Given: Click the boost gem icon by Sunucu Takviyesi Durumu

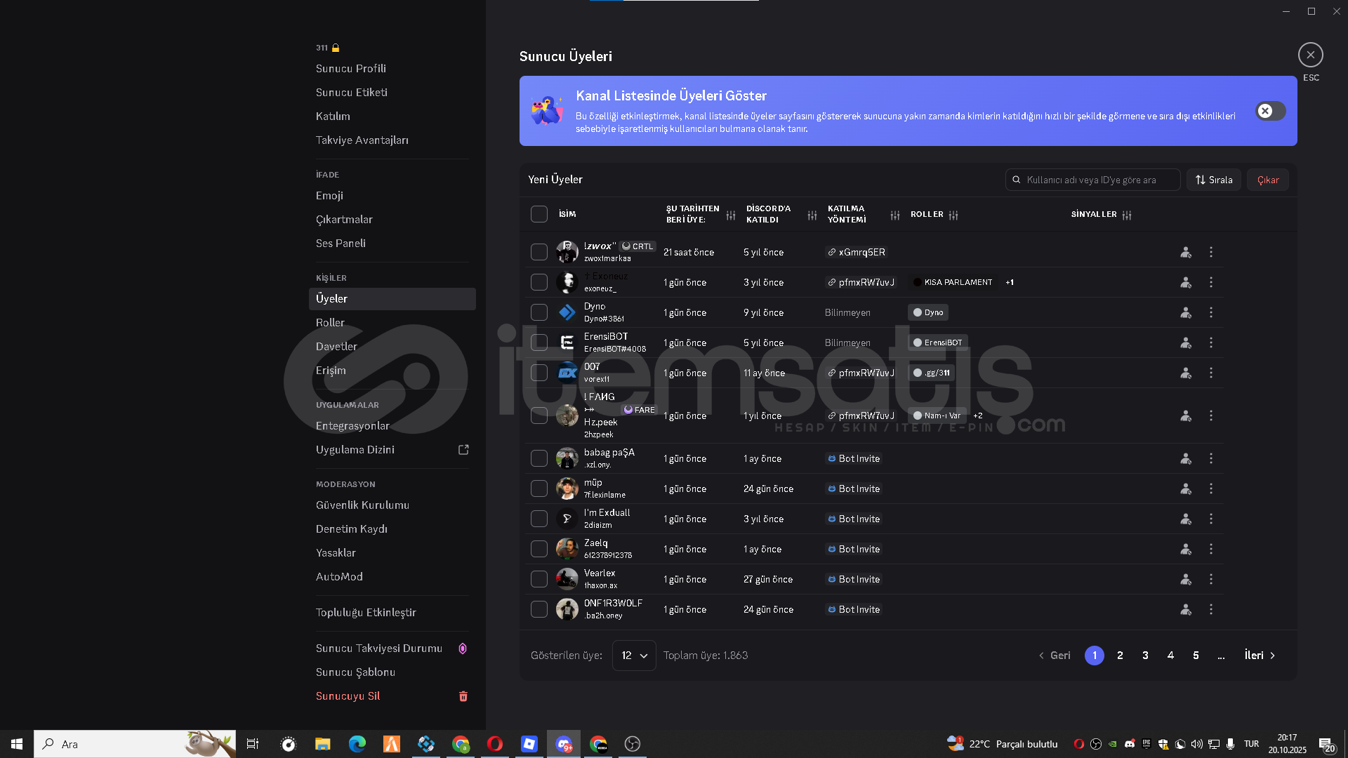Looking at the screenshot, I should coord(463,649).
